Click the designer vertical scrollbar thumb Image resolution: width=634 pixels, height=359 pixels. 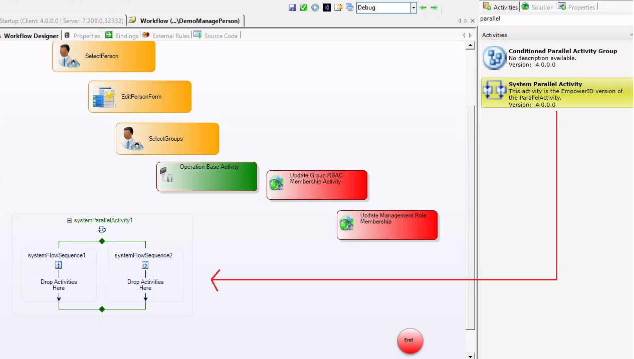[470, 217]
